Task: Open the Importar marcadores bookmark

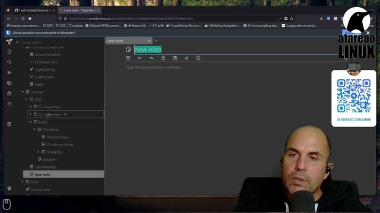Action: [x=23, y=25]
